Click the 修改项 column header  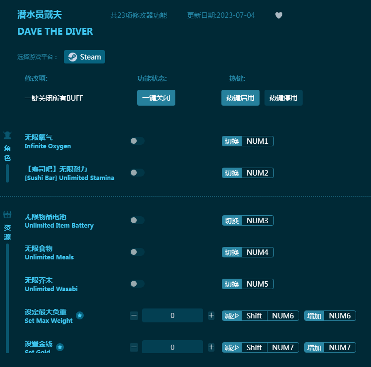coord(36,78)
